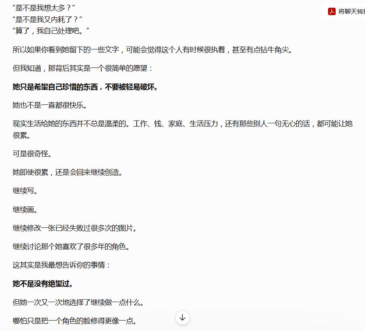Click the line '“是不是我想太多？”'
The height and width of the screenshot is (331, 365).
(x=44, y=8)
